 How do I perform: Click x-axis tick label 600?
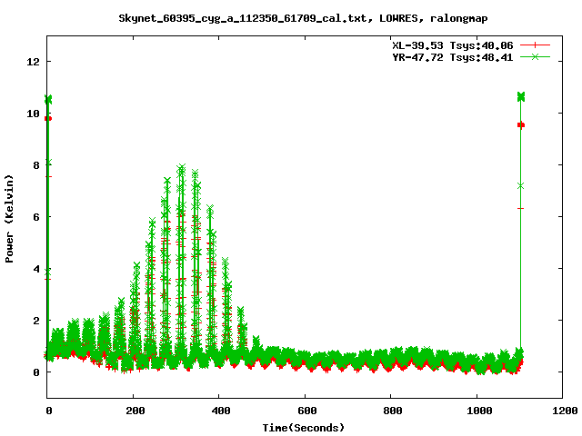coord(307,411)
